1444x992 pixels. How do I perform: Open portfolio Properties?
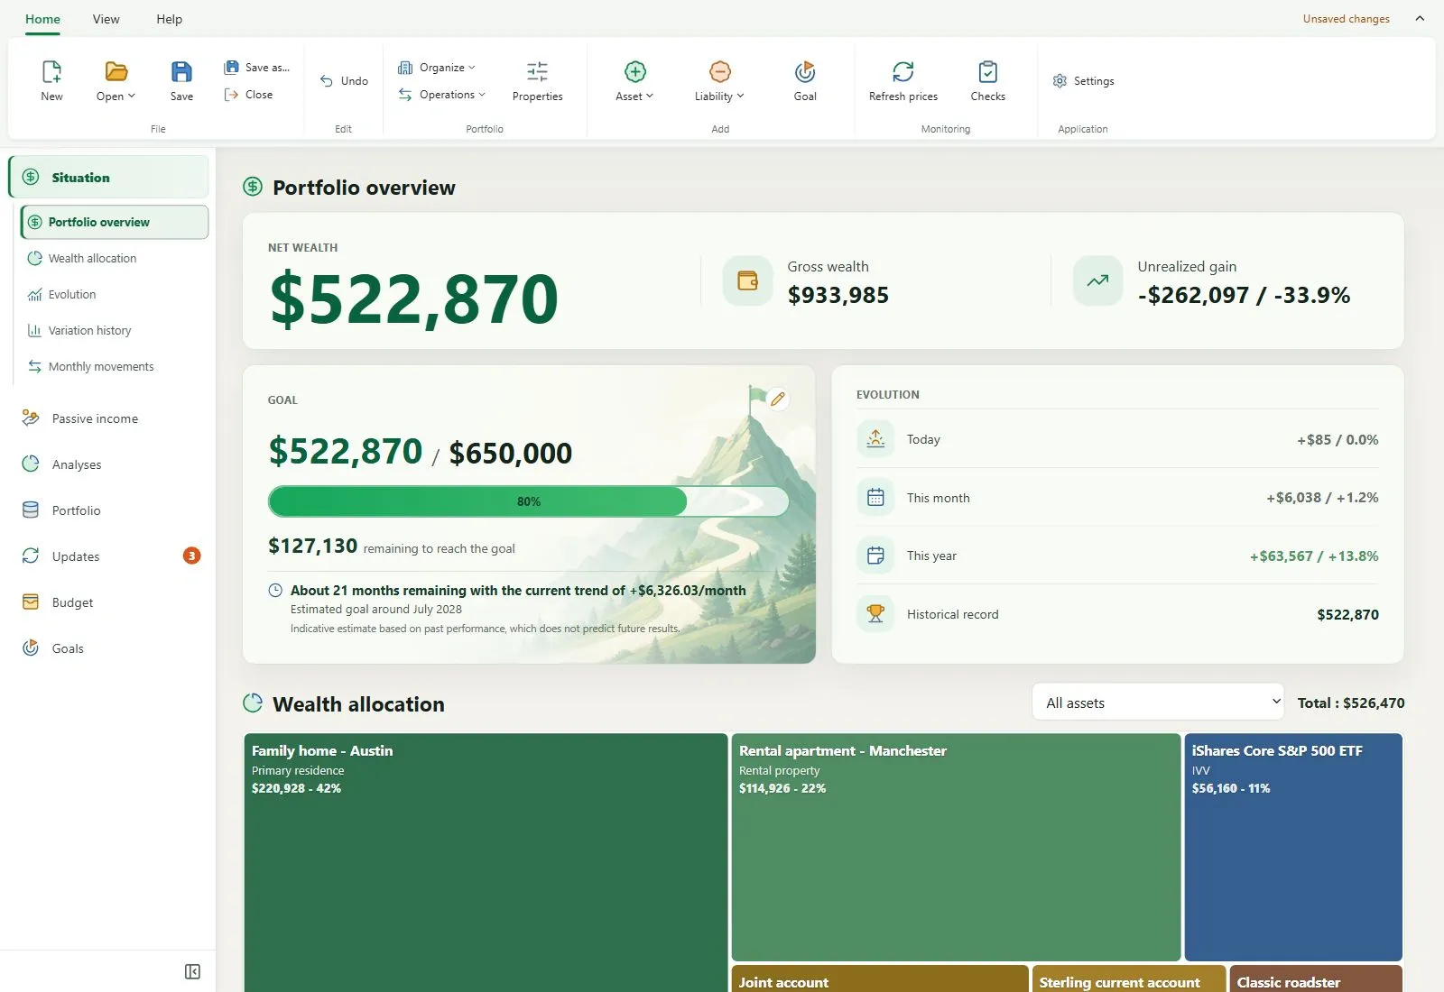537,80
